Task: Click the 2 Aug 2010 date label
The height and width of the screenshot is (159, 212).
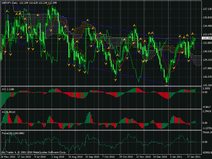Action: point(58,157)
